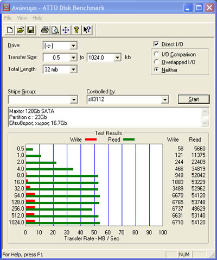Image resolution: width=217 pixels, height=260 pixels.
Task: Open the Total Length dropdown
Action: [x=73, y=69]
